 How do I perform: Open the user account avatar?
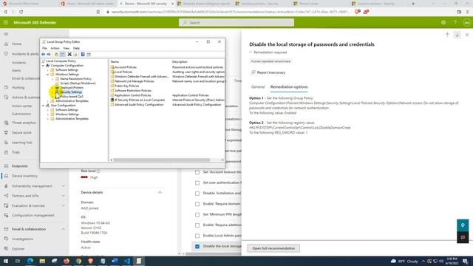click(x=466, y=23)
